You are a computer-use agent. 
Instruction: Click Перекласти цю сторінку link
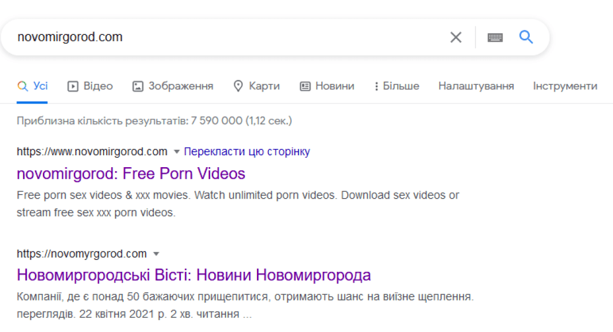pos(247,151)
